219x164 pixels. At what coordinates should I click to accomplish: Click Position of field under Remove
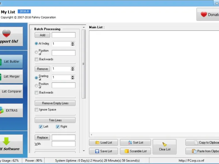coord(64,85)
